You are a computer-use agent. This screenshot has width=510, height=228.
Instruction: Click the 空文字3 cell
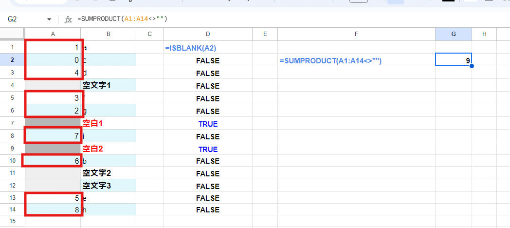click(x=108, y=186)
